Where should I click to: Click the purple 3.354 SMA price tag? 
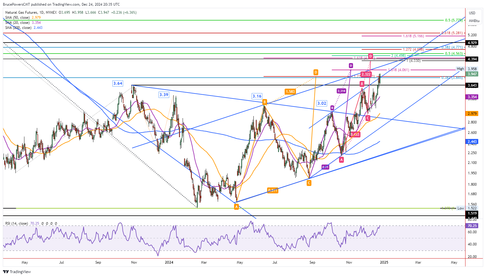click(x=472, y=97)
